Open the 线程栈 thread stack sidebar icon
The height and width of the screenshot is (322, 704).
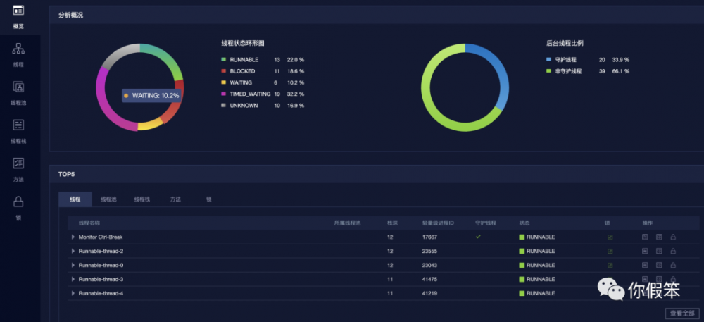tap(18, 125)
